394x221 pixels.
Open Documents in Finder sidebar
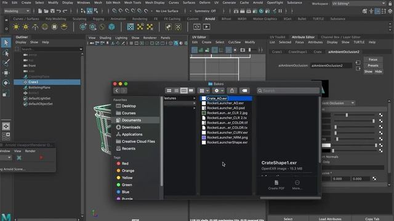135,120
